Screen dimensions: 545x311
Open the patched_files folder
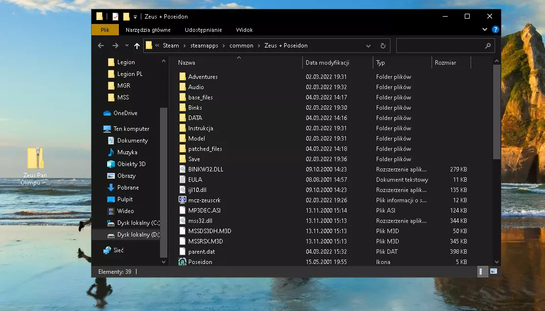click(x=205, y=149)
